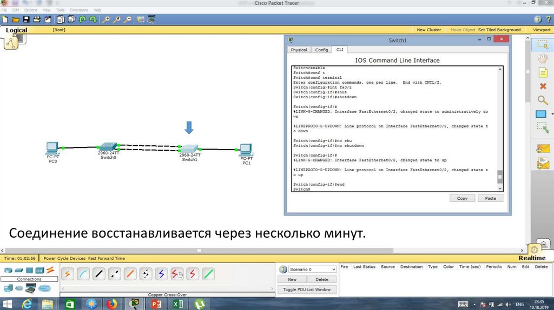Select the Delete red X tool
This screenshot has width=554, height=310.
coord(543,86)
